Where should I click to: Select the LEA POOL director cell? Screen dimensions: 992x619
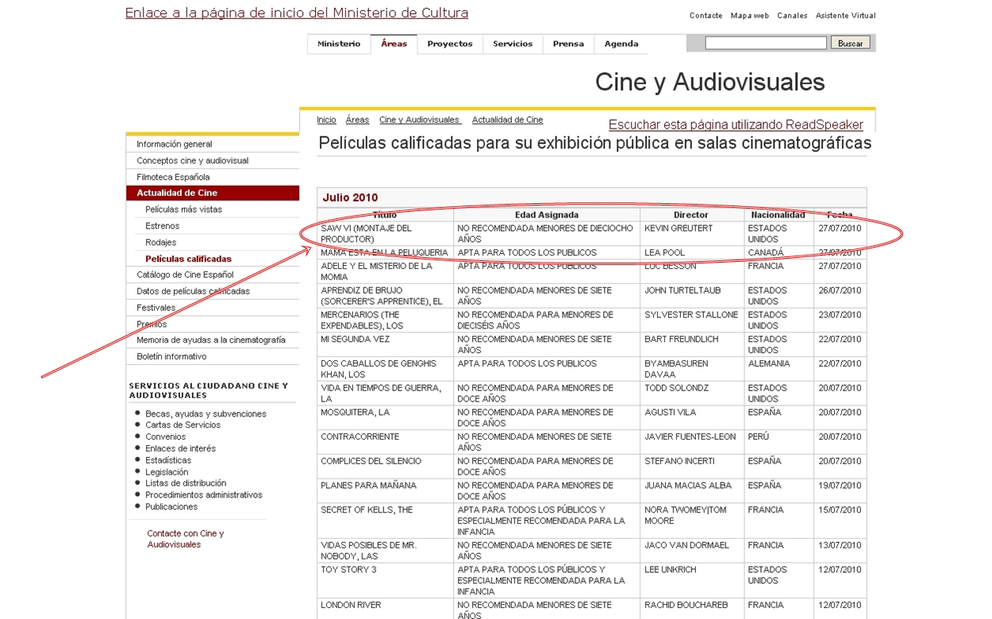692,252
